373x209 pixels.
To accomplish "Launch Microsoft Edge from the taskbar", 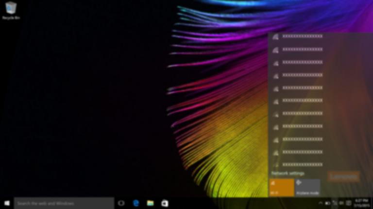I will click(136, 203).
